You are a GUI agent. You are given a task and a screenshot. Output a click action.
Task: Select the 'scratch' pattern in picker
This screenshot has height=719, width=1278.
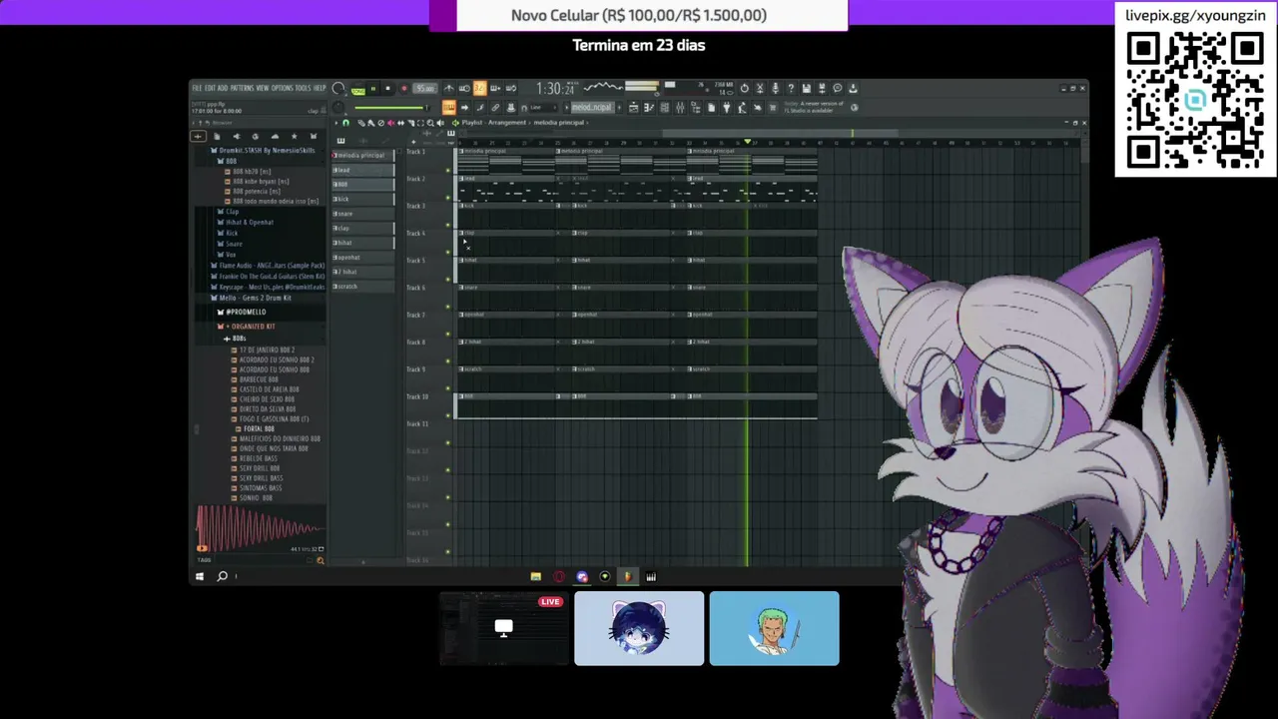pos(363,287)
